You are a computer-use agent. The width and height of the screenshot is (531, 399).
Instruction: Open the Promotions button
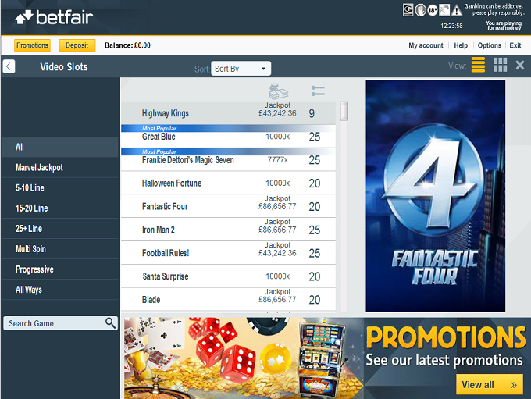coord(32,45)
